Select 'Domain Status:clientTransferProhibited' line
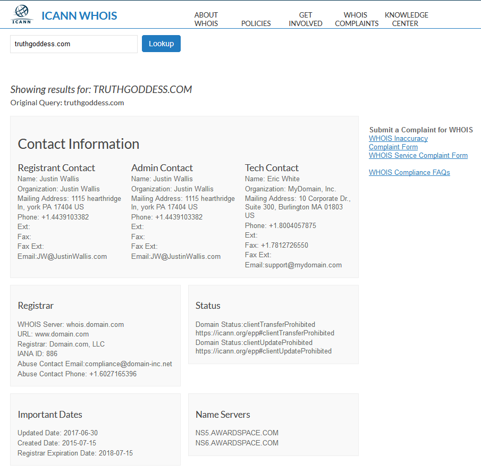Screen dimensions: 481x472 [255, 324]
